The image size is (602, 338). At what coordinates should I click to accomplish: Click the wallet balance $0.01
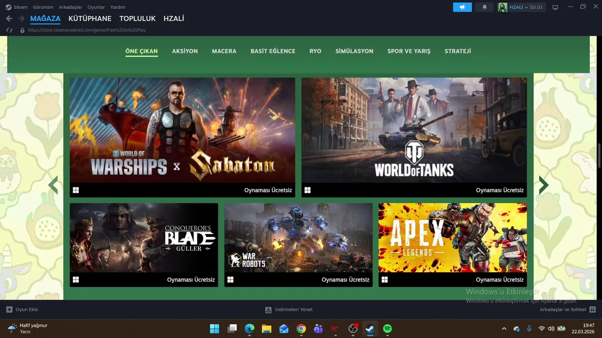pos(536,7)
